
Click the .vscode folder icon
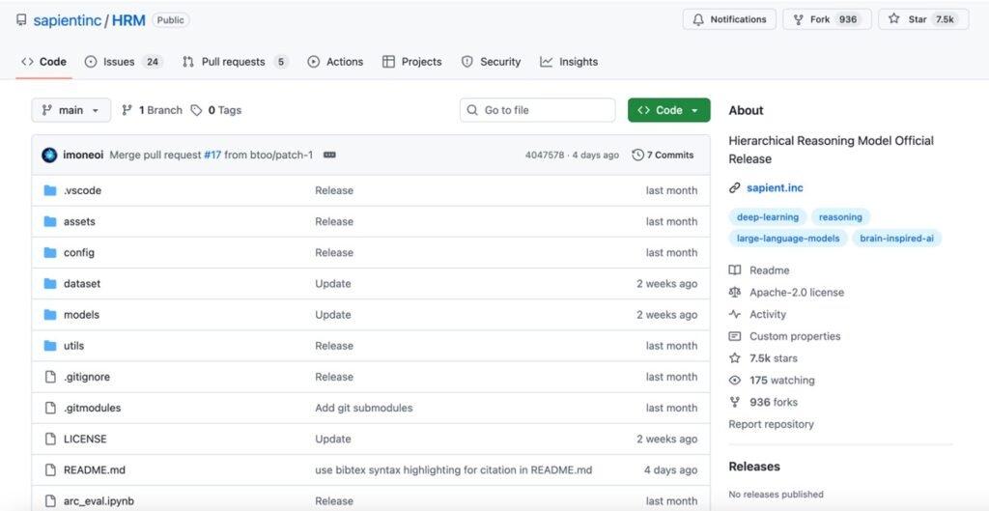tap(50, 190)
